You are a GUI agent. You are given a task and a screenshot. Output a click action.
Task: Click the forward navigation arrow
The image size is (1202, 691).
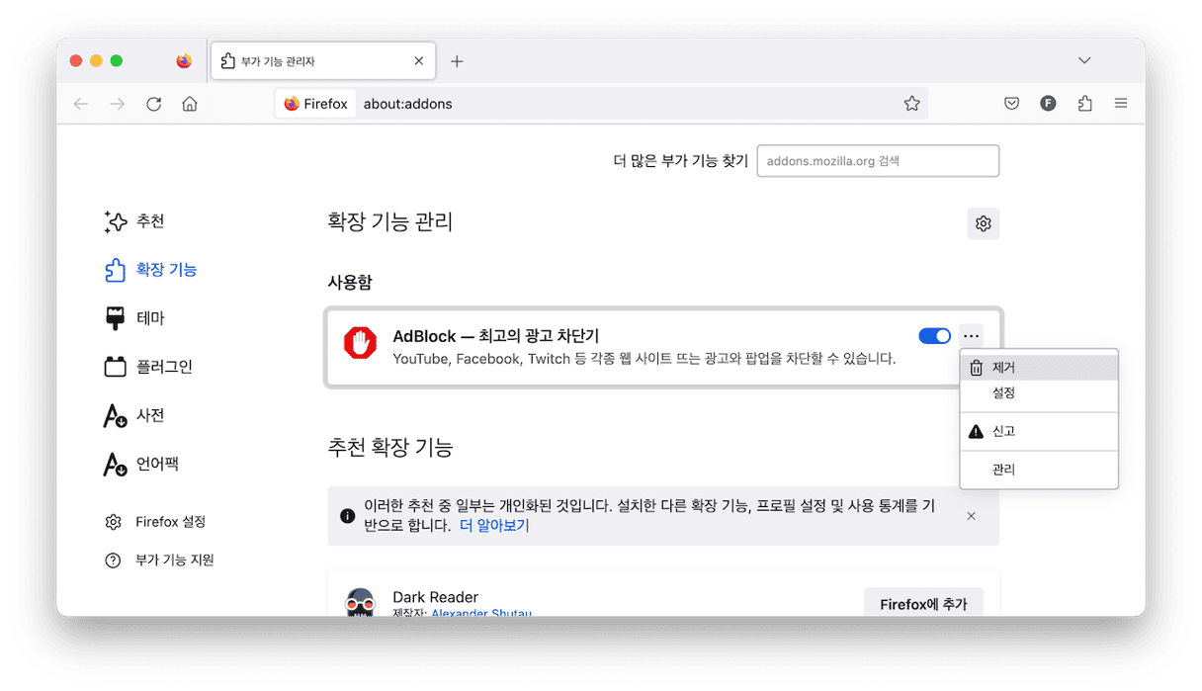coord(118,104)
